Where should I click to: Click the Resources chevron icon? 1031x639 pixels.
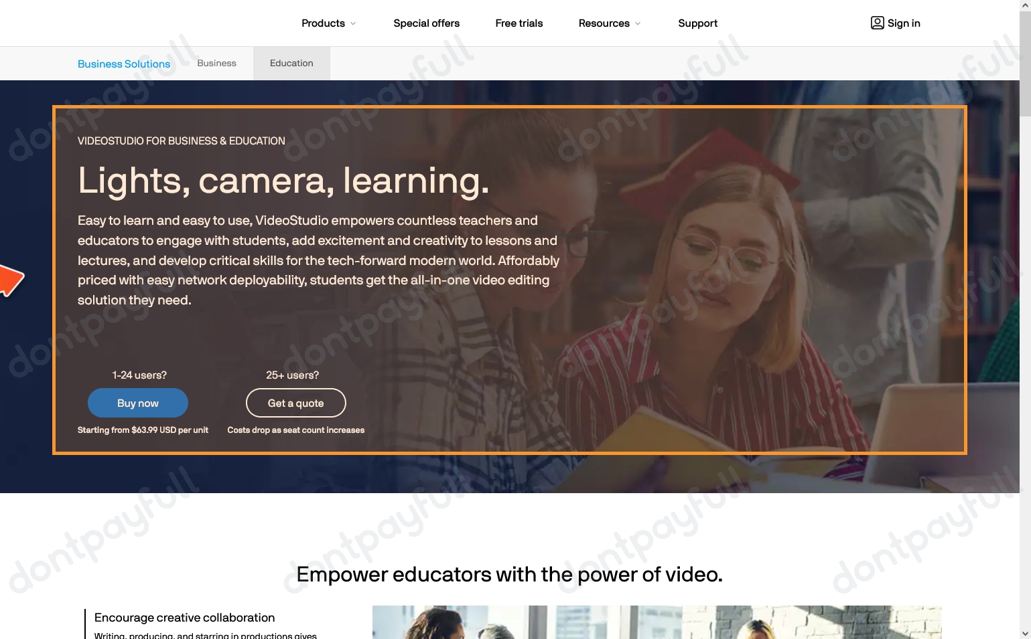point(637,23)
